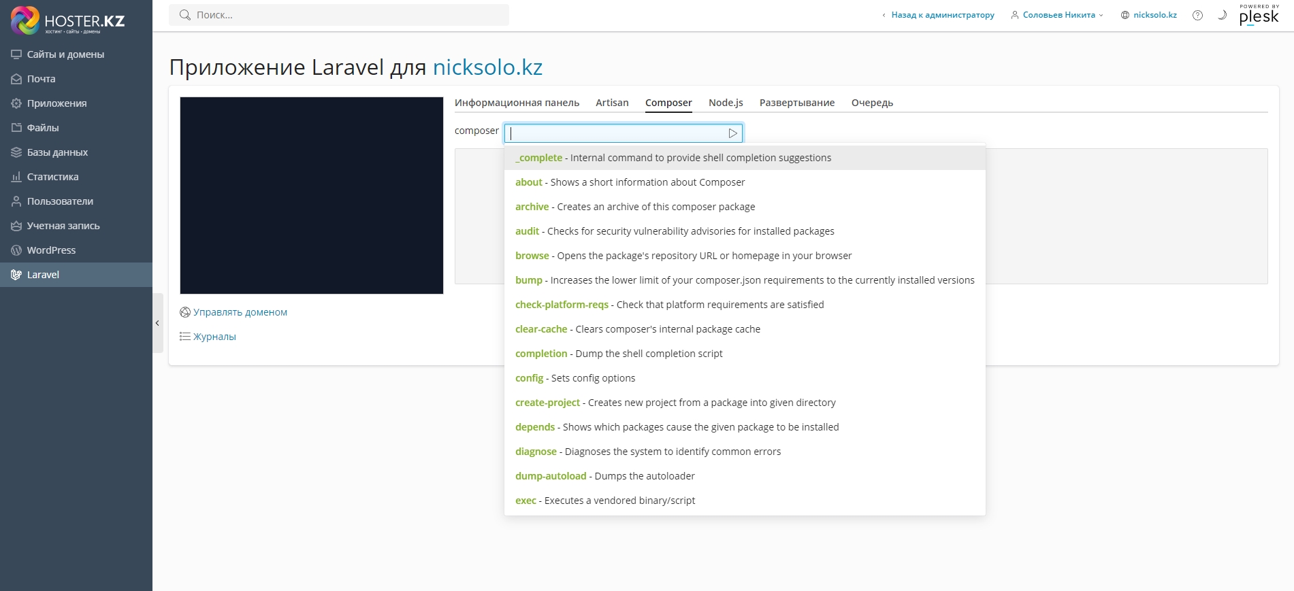The width and height of the screenshot is (1294, 591).
Task: Open Файлы in sidebar
Action: pos(76,128)
